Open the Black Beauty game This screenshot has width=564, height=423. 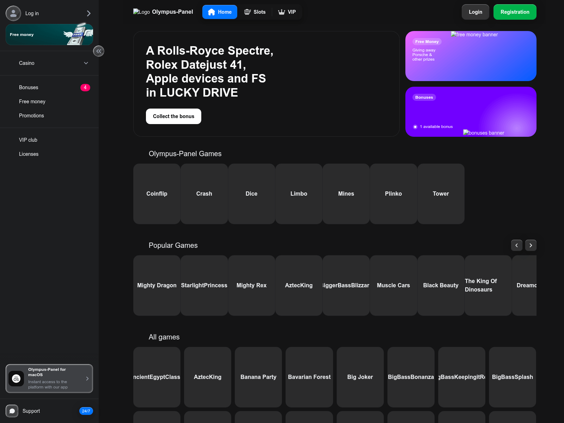click(441, 286)
